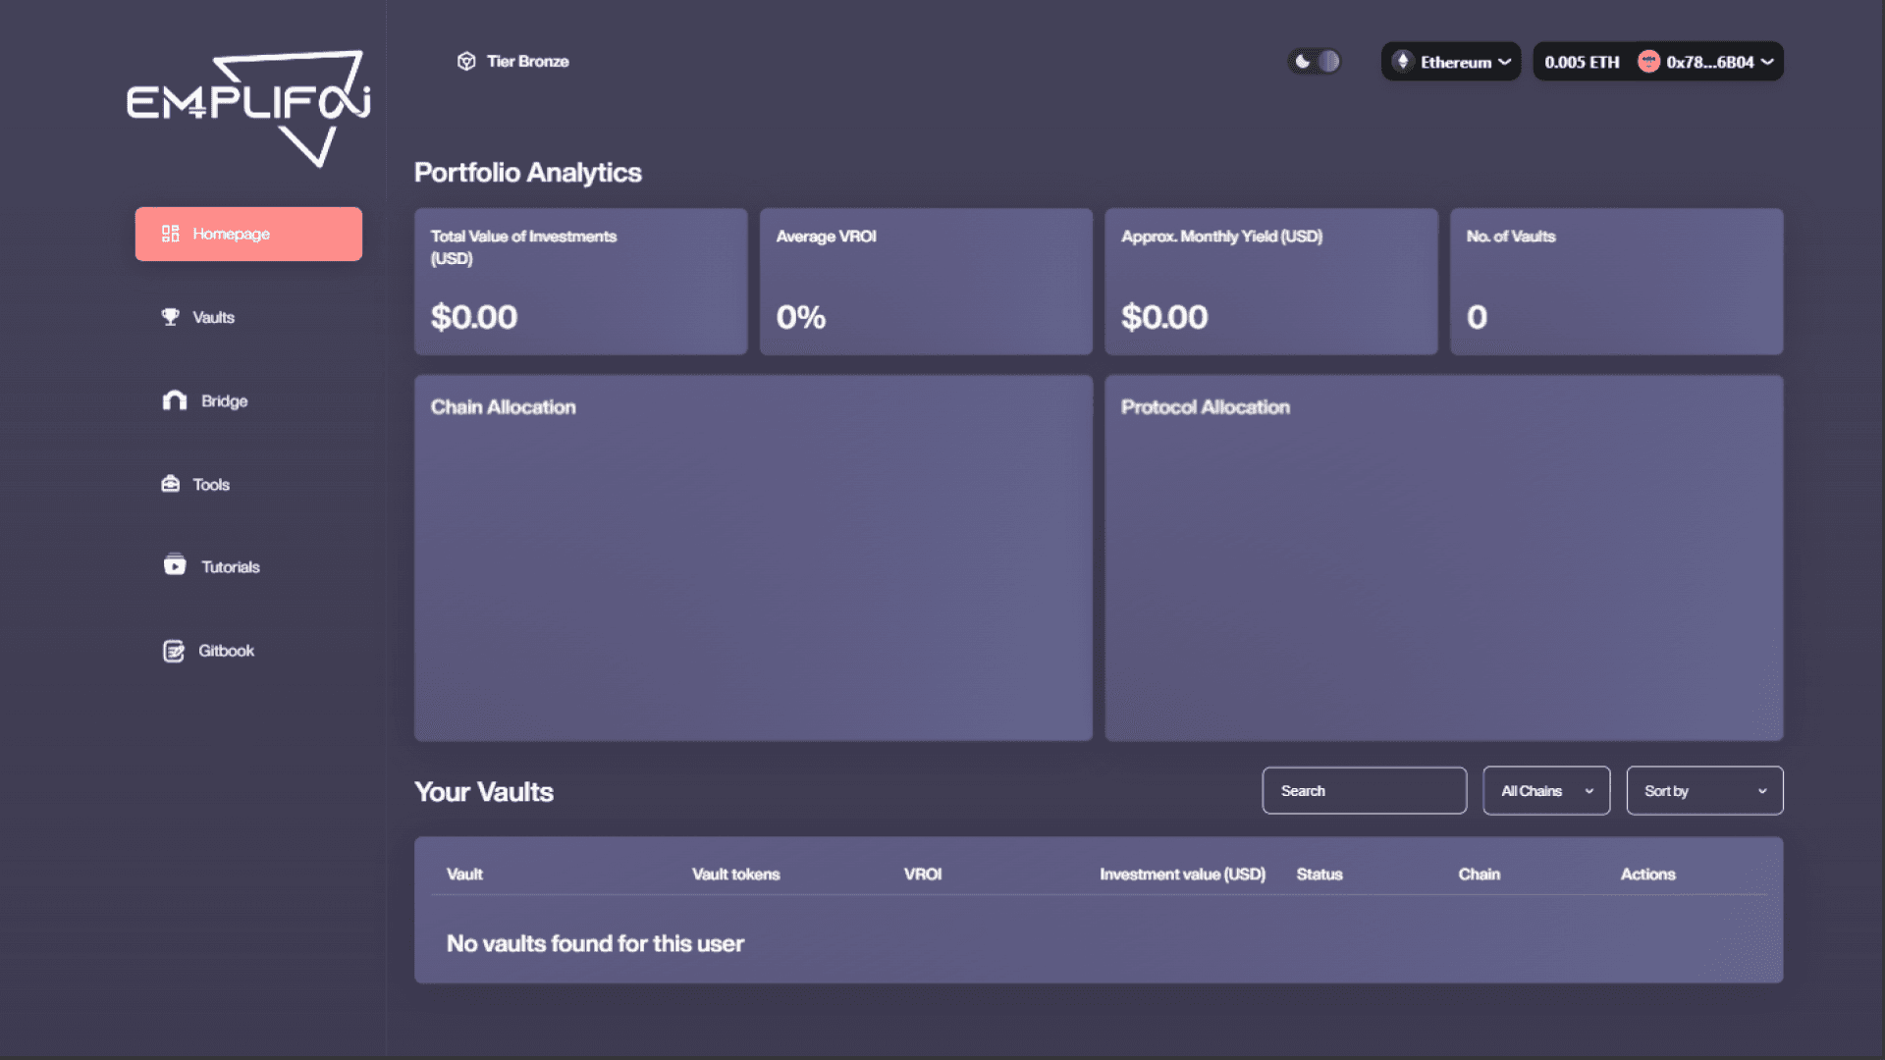Screen dimensions: 1885x1060
Task: Click the Tier Bronze label
Action: [x=527, y=61]
